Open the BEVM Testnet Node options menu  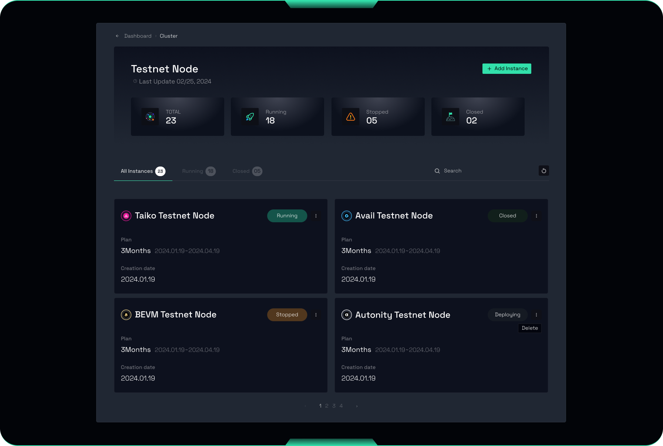(316, 315)
